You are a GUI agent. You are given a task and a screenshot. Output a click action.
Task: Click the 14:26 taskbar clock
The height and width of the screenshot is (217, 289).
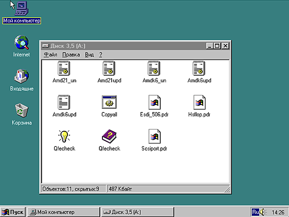click(x=278, y=212)
